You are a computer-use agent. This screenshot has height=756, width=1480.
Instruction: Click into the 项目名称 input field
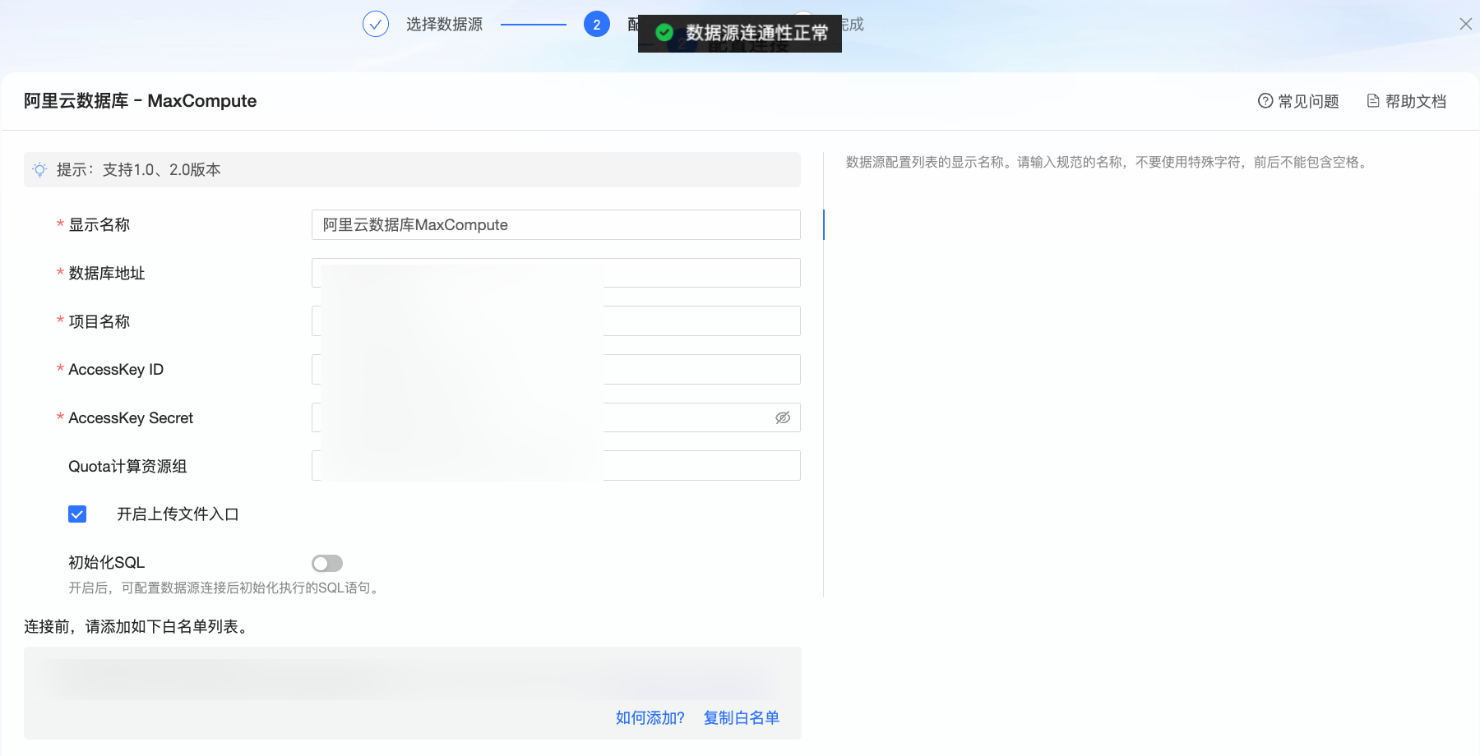tap(556, 321)
